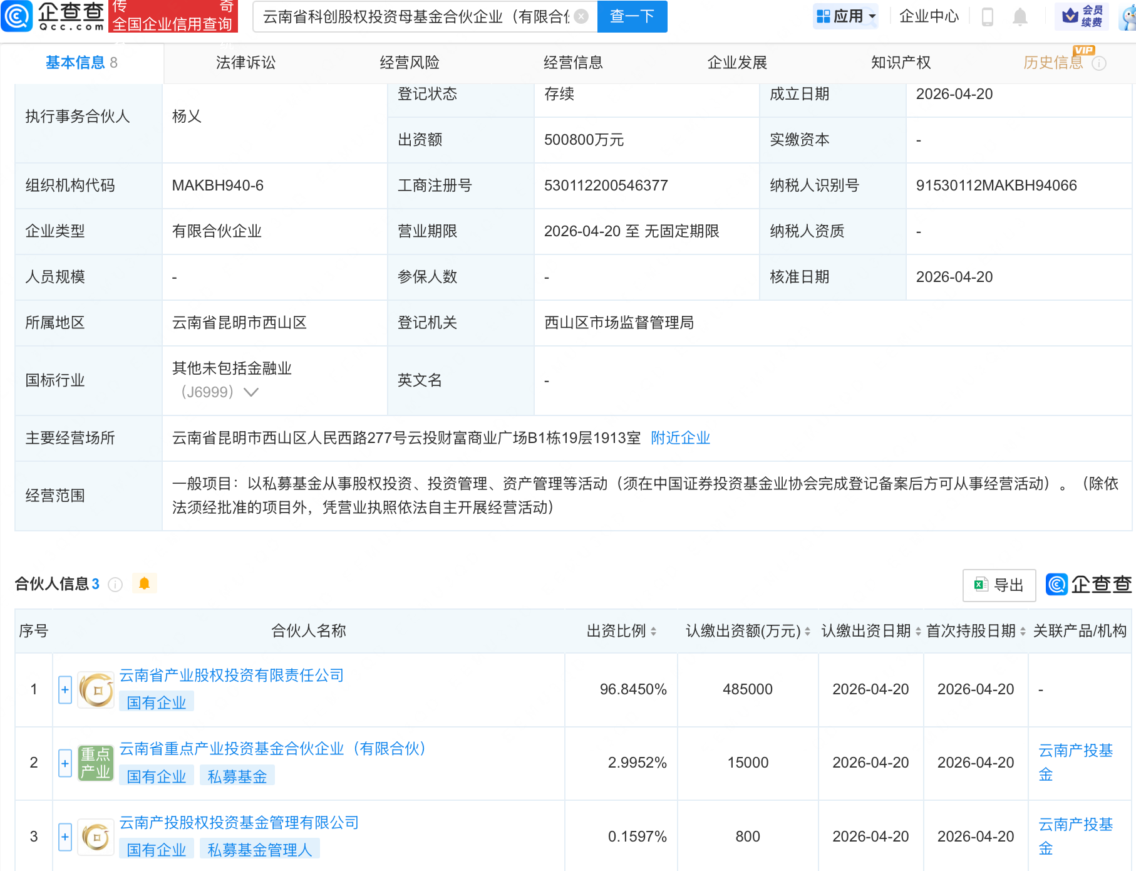The height and width of the screenshot is (871, 1136).
Task: Expand the first partner row with plus icon
Action: (x=65, y=689)
